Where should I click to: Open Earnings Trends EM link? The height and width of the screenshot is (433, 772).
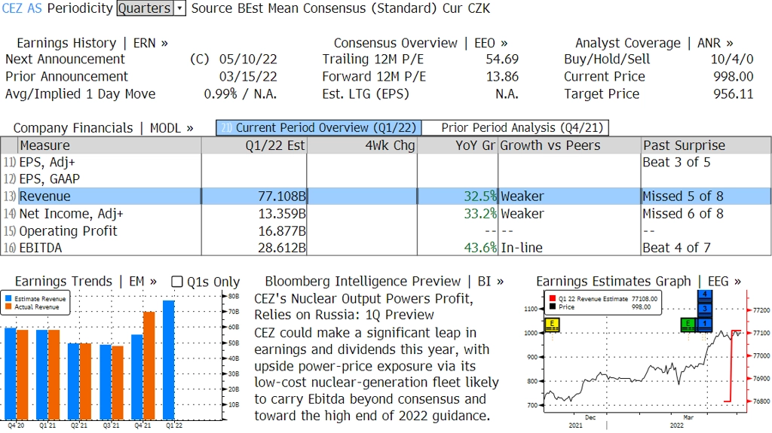point(86,282)
